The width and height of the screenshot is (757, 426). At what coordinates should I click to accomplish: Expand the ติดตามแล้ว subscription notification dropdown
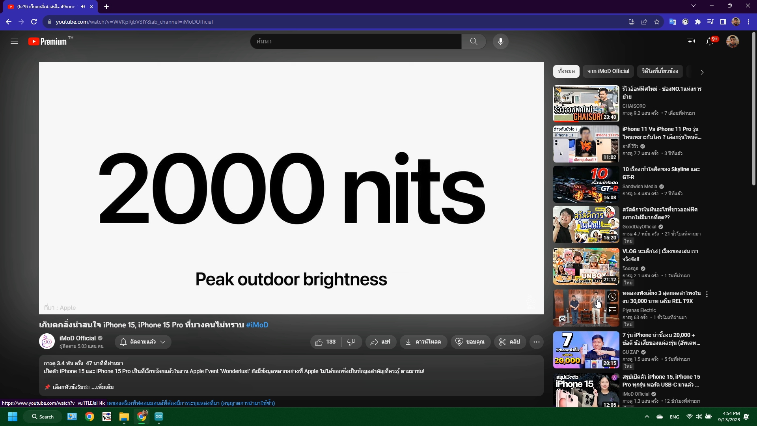[x=143, y=342]
